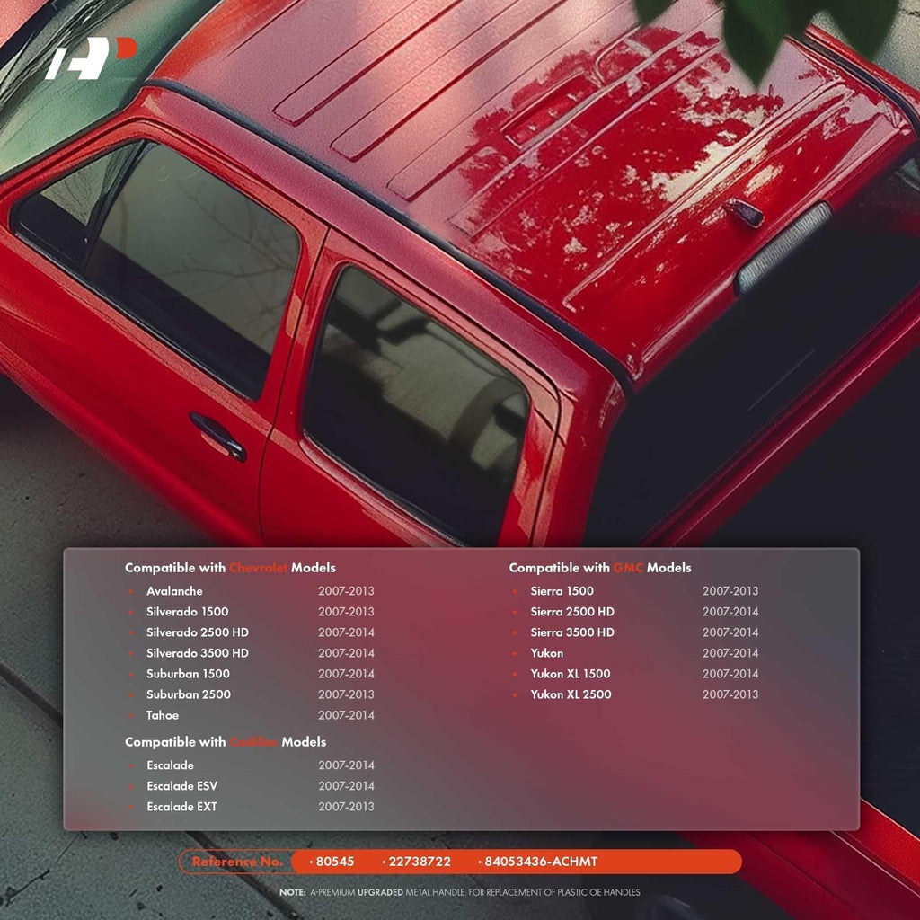Click reference number 22738722
The height and width of the screenshot is (920, 920).
[417, 862]
